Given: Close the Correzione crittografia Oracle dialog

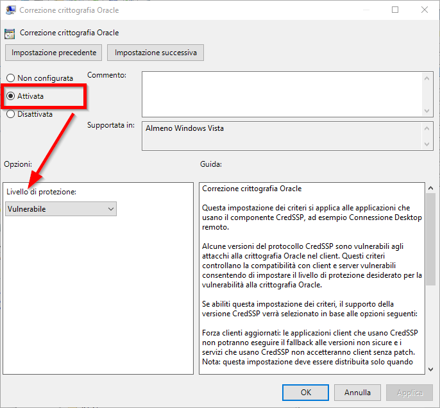Looking at the screenshot, I should click(425, 10).
